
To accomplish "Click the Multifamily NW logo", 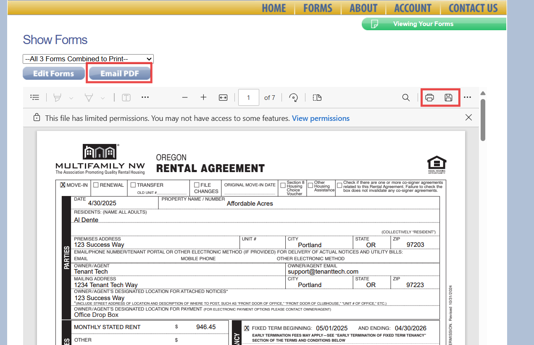I will coord(100,159).
